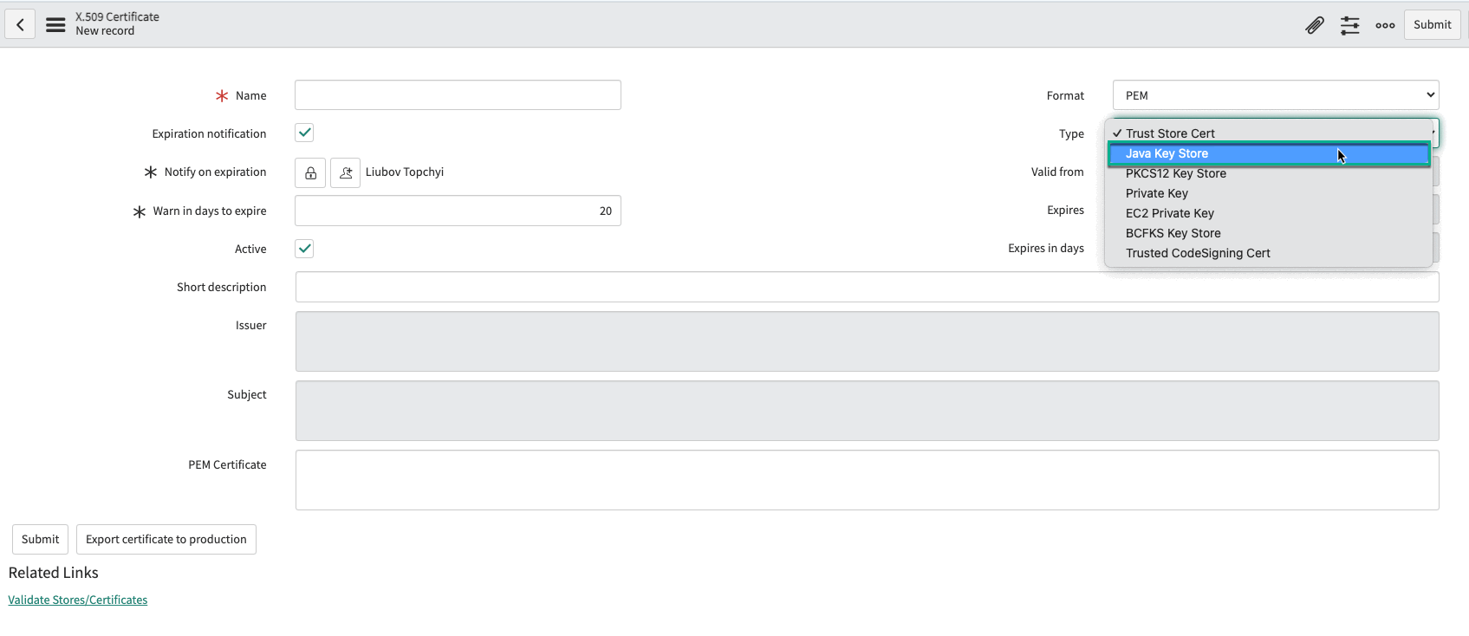The width and height of the screenshot is (1469, 636).
Task: Open the Validate Stores/Certificates link
Action: 78,600
